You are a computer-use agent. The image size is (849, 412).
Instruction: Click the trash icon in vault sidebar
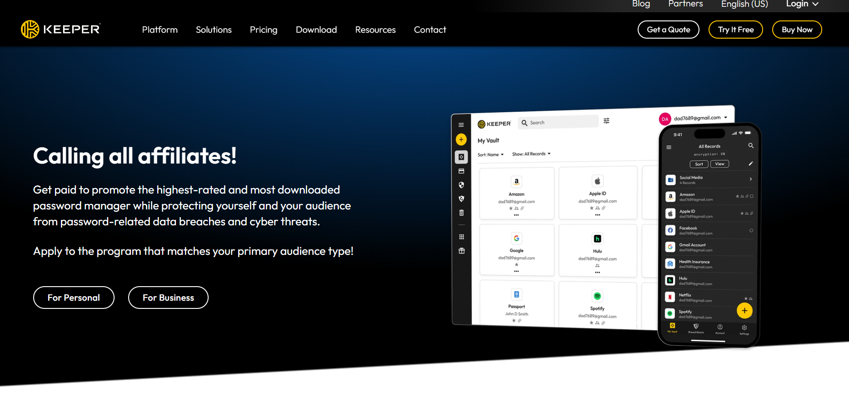point(461,213)
